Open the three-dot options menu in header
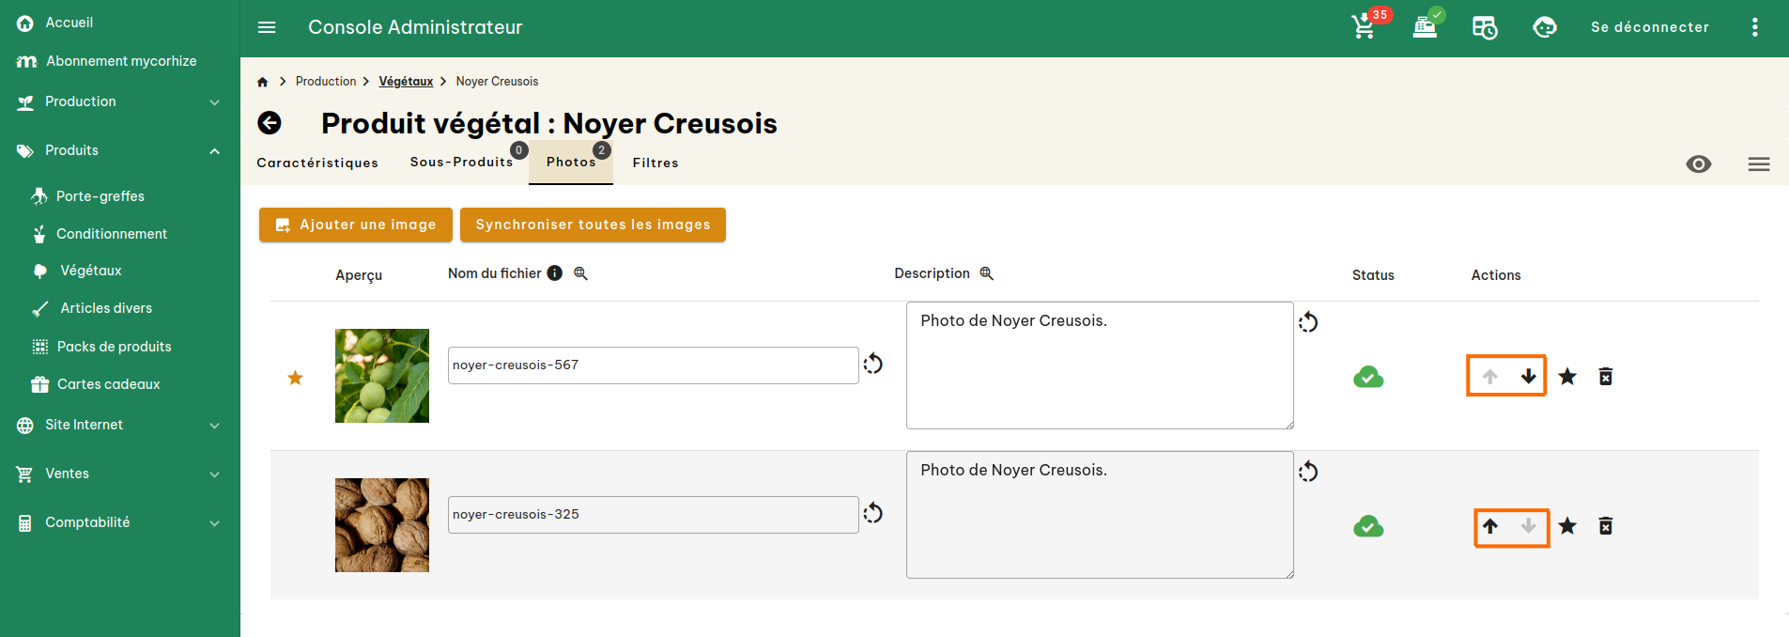 1754,27
